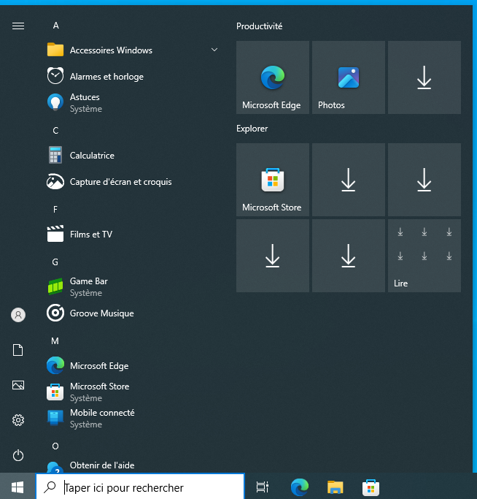This screenshot has height=499, width=477.
Task: Click the letter M section header
Action: (55, 341)
